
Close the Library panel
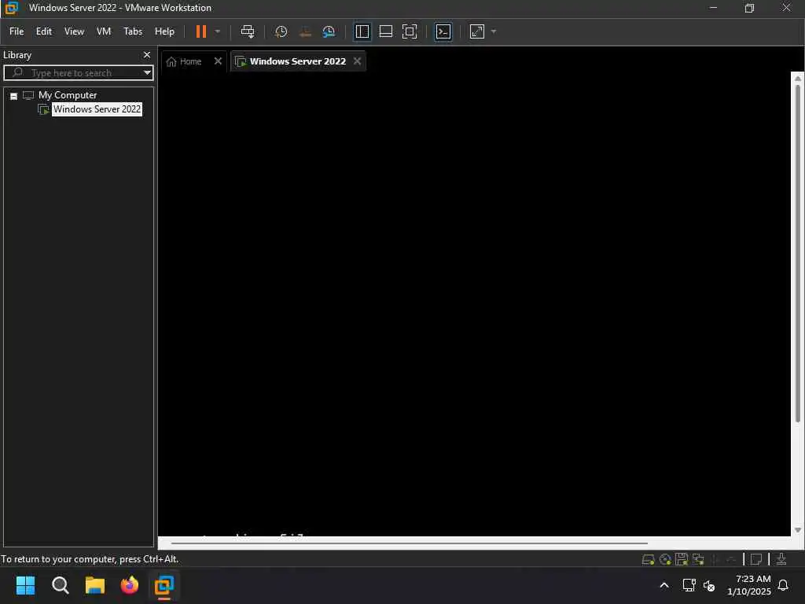147,54
